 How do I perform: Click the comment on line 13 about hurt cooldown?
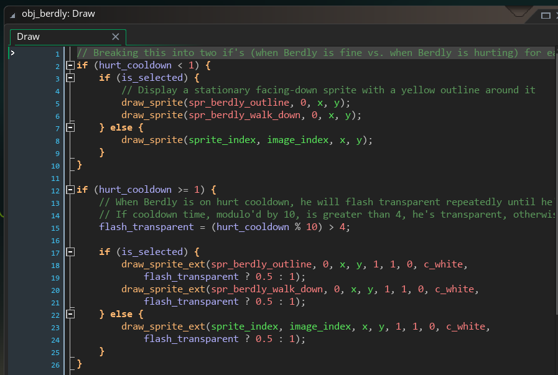[x=325, y=202]
